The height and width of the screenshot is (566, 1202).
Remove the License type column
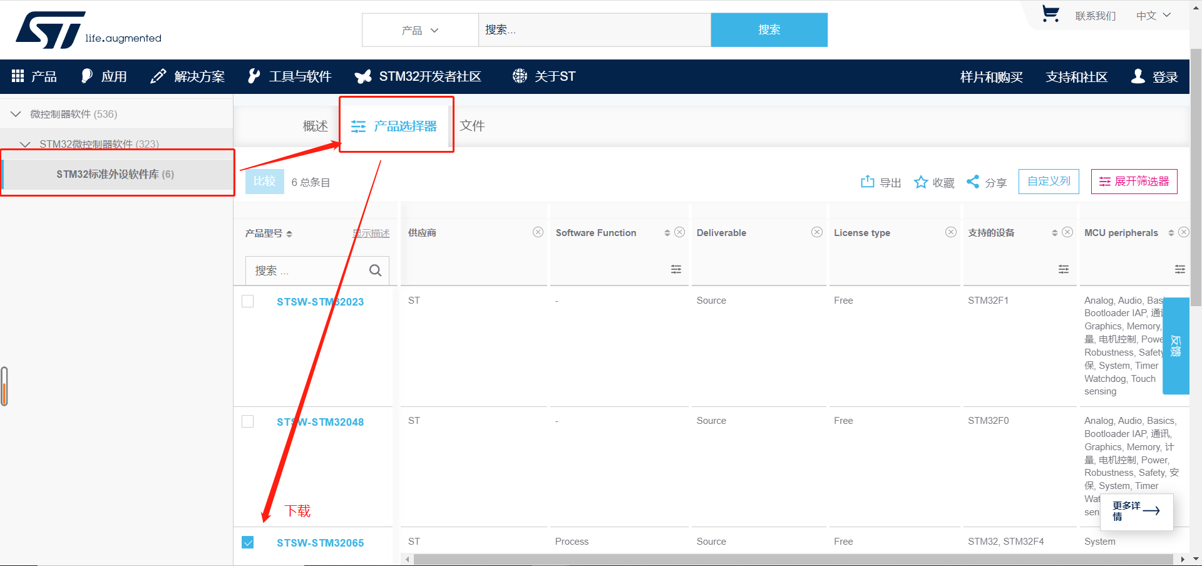pyautogui.click(x=951, y=232)
